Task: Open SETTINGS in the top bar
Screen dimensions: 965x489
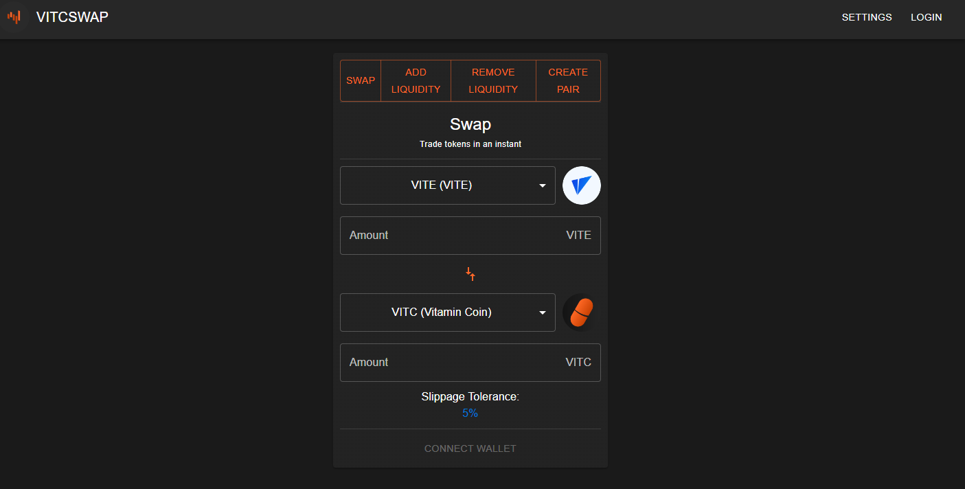Action: pos(867,17)
